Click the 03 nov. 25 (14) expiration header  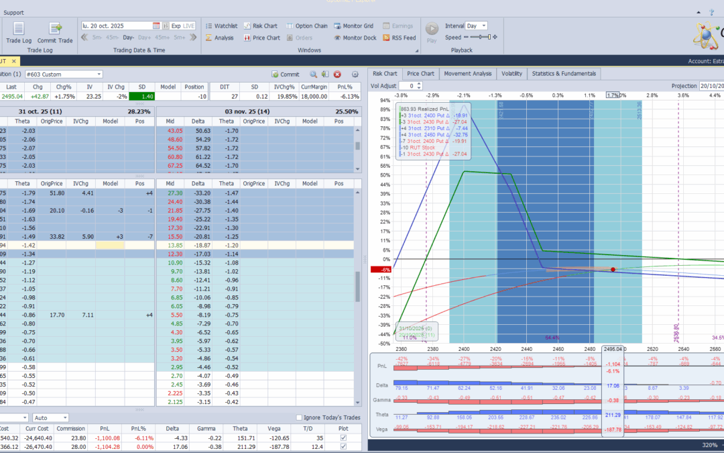tap(259, 111)
